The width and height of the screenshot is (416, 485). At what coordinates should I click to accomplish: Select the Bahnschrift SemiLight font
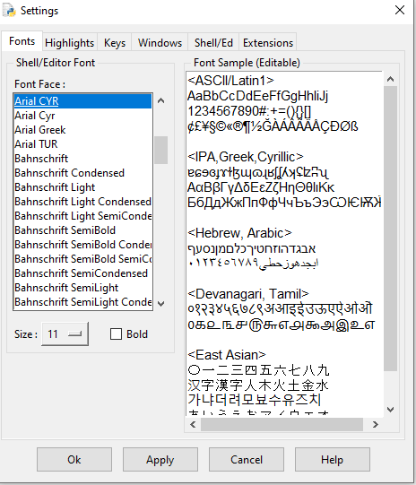(x=82, y=288)
